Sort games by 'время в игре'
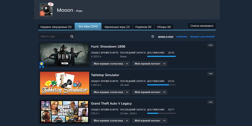Screen dimensions: 252x126 pyautogui.click(x=165, y=36)
